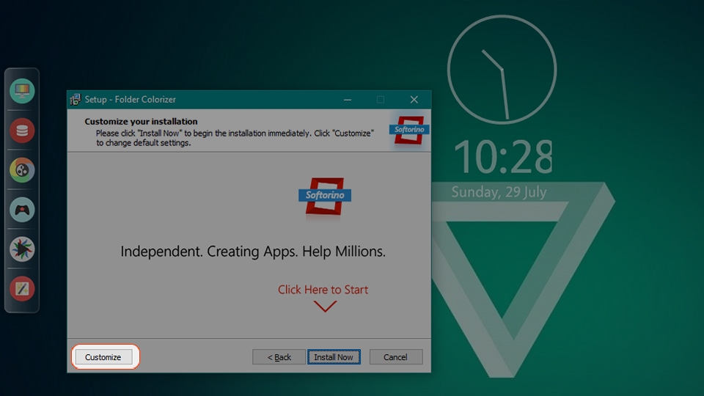704x396 pixels.
Task: Click the 'Independent. Creating Apps. Help Millions.' slogan
Action: [x=253, y=251]
